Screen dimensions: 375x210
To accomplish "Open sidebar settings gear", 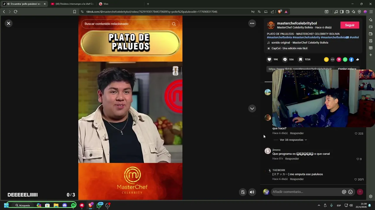I will click(371, 196).
